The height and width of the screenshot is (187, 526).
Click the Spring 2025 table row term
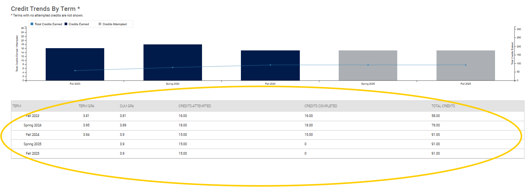pos(32,144)
